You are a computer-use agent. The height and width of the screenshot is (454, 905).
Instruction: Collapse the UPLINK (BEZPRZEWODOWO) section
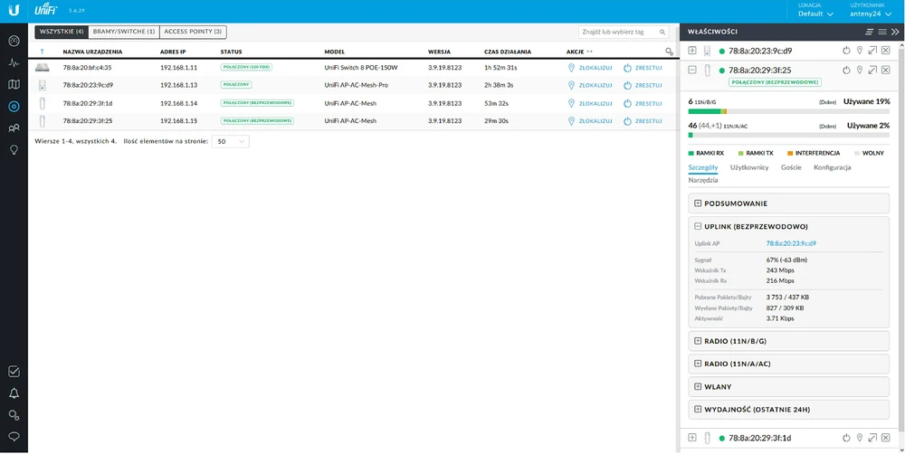click(698, 227)
